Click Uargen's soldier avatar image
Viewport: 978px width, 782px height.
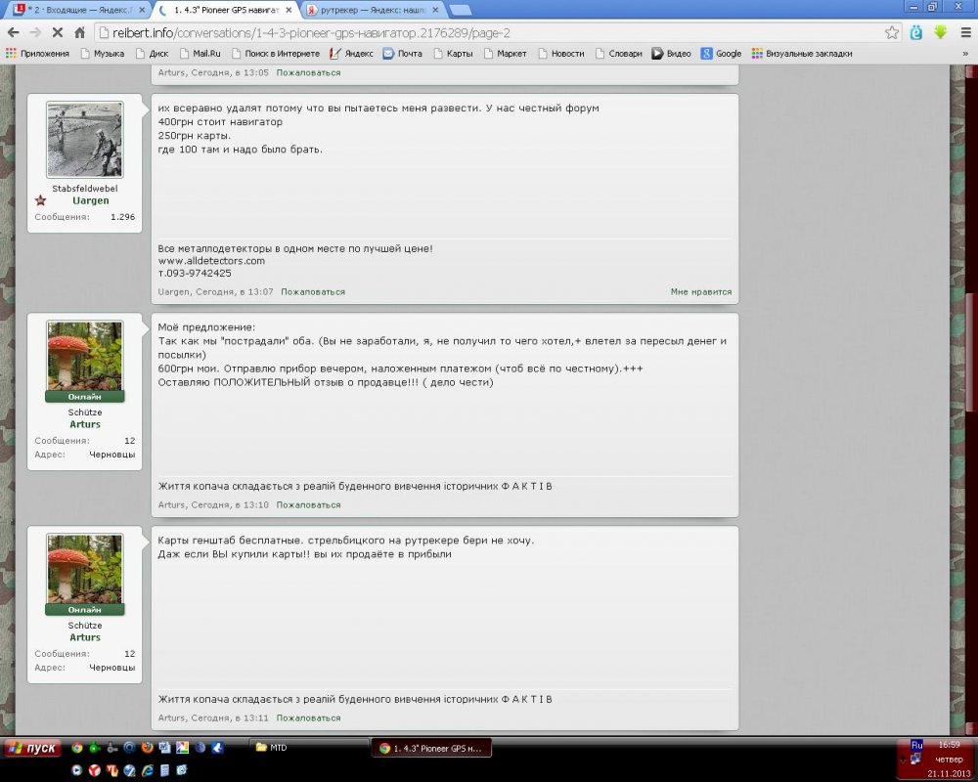[x=85, y=140]
